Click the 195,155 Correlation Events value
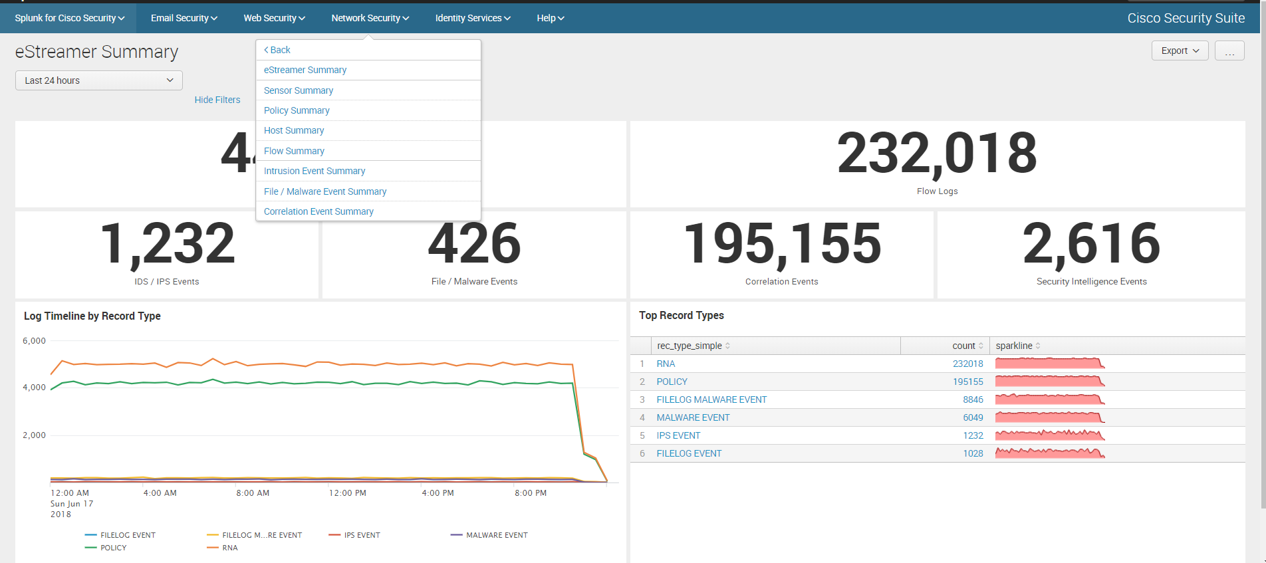Image resolution: width=1266 pixels, height=563 pixels. pos(782,244)
